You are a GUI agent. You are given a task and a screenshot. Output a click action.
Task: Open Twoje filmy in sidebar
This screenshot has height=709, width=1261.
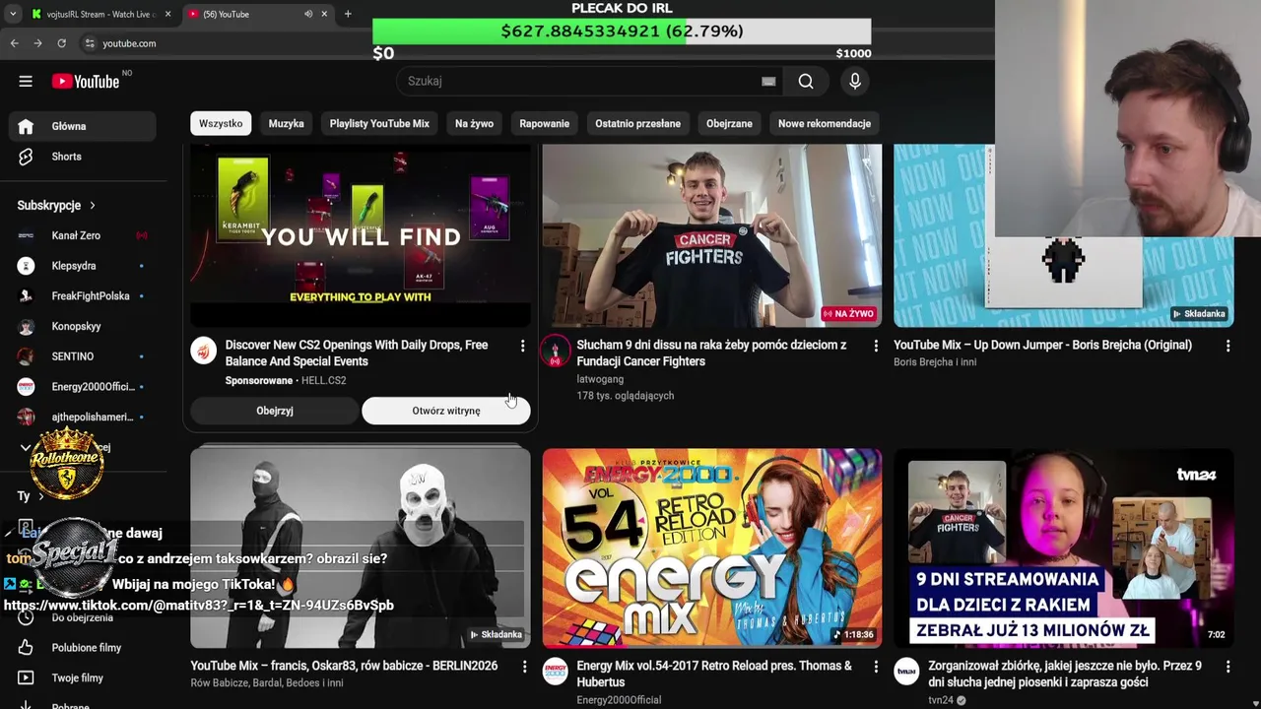tap(82, 677)
